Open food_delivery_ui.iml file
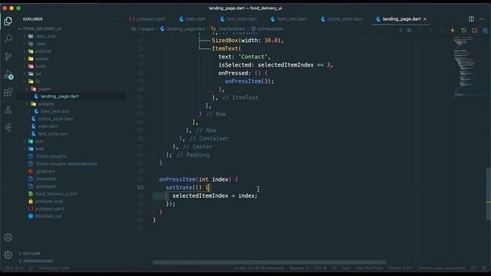 [x=56, y=194]
